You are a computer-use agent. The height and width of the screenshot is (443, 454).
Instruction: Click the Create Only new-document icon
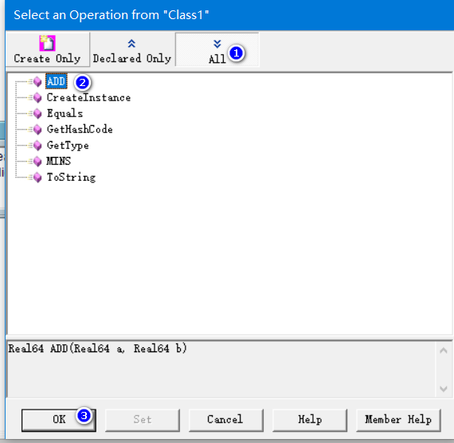[47, 43]
